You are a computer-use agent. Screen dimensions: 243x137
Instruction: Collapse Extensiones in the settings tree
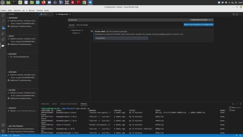tap(70, 30)
